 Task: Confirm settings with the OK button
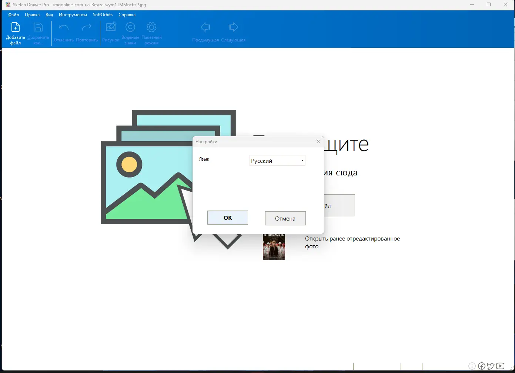(x=228, y=218)
